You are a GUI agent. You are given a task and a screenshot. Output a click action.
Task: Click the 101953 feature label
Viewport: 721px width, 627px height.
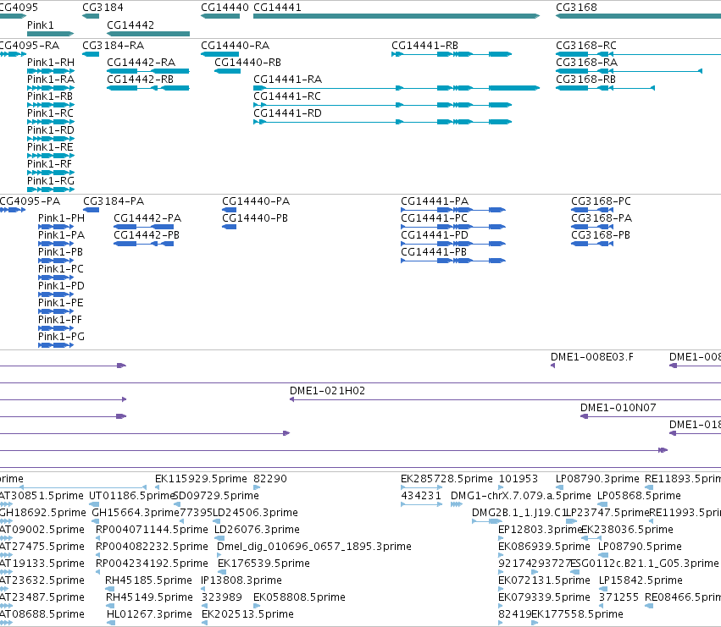point(519,479)
